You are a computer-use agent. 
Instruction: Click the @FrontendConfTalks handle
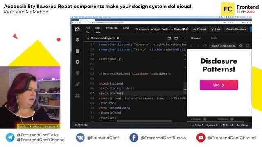tap(38, 135)
